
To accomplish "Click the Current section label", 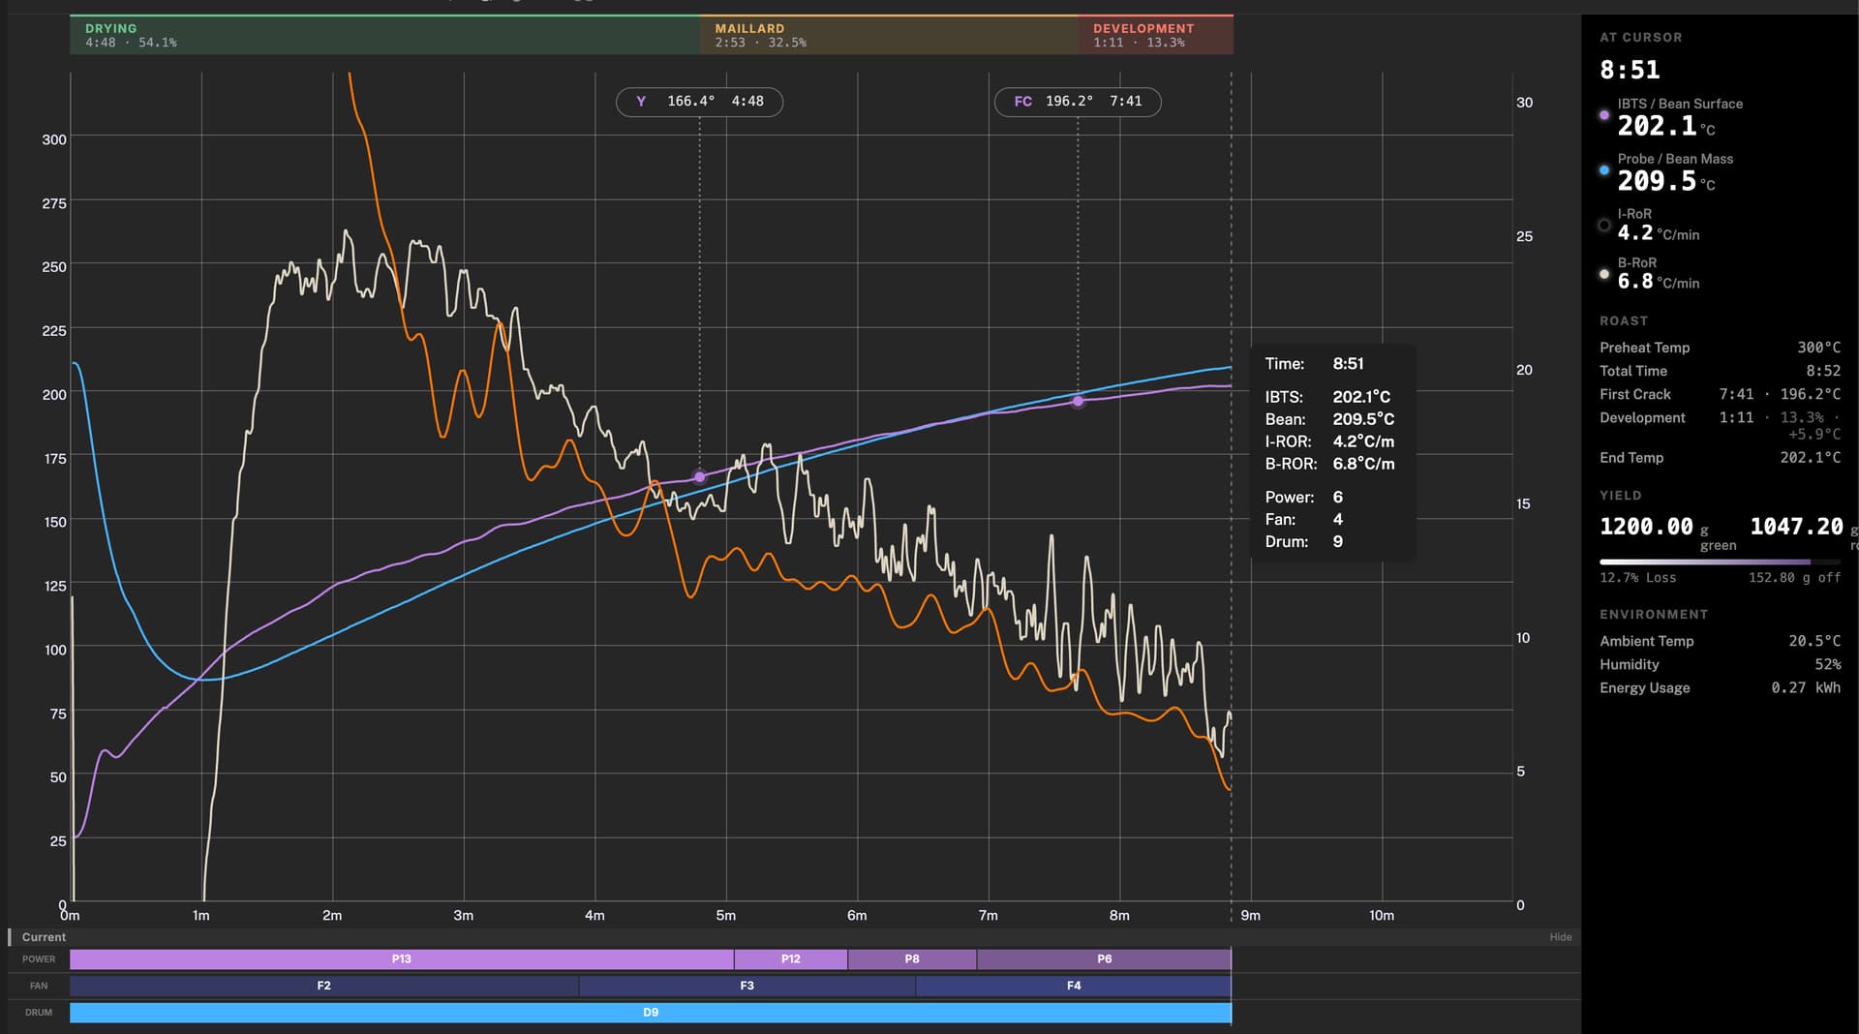I will coord(44,937).
